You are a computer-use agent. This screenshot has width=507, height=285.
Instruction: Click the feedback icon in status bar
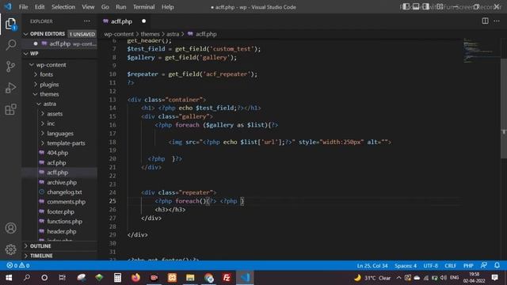pos(484,265)
